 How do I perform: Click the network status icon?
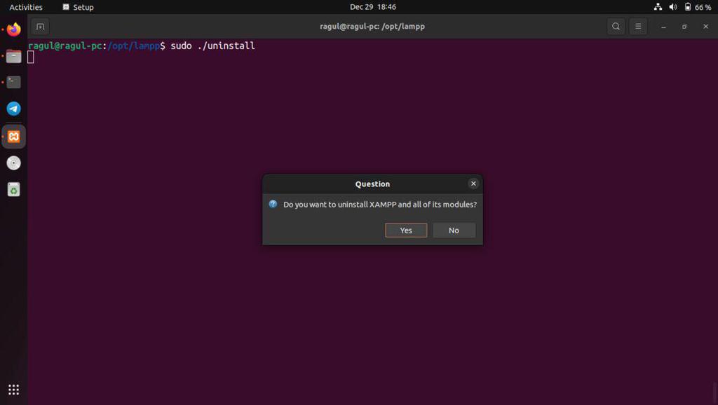[x=658, y=7]
